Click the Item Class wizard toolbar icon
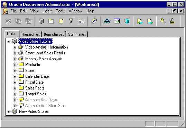This screenshot has width=186, height=128. tap(117, 21)
